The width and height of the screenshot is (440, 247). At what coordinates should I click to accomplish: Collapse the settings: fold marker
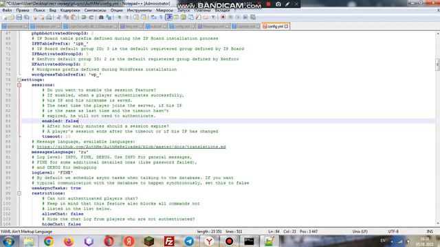click(19, 80)
